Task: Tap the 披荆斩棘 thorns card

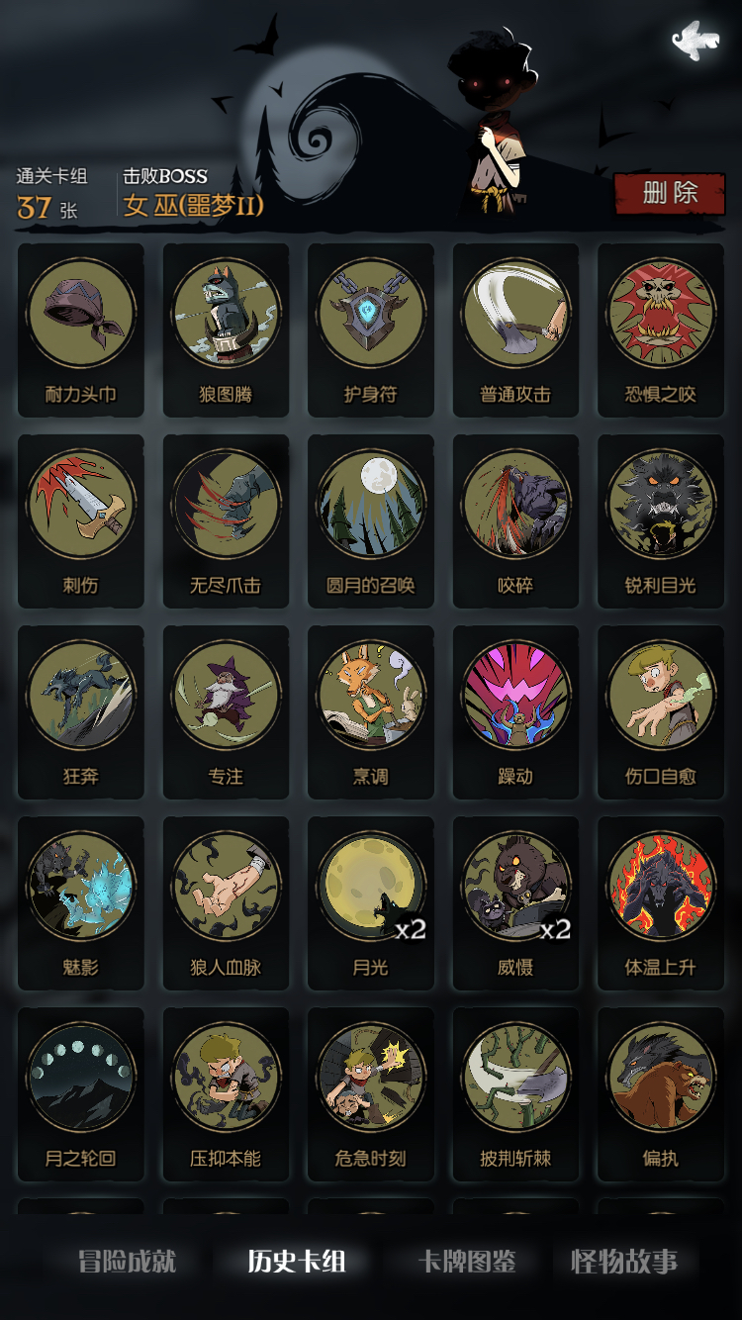Action: [x=515, y=1094]
